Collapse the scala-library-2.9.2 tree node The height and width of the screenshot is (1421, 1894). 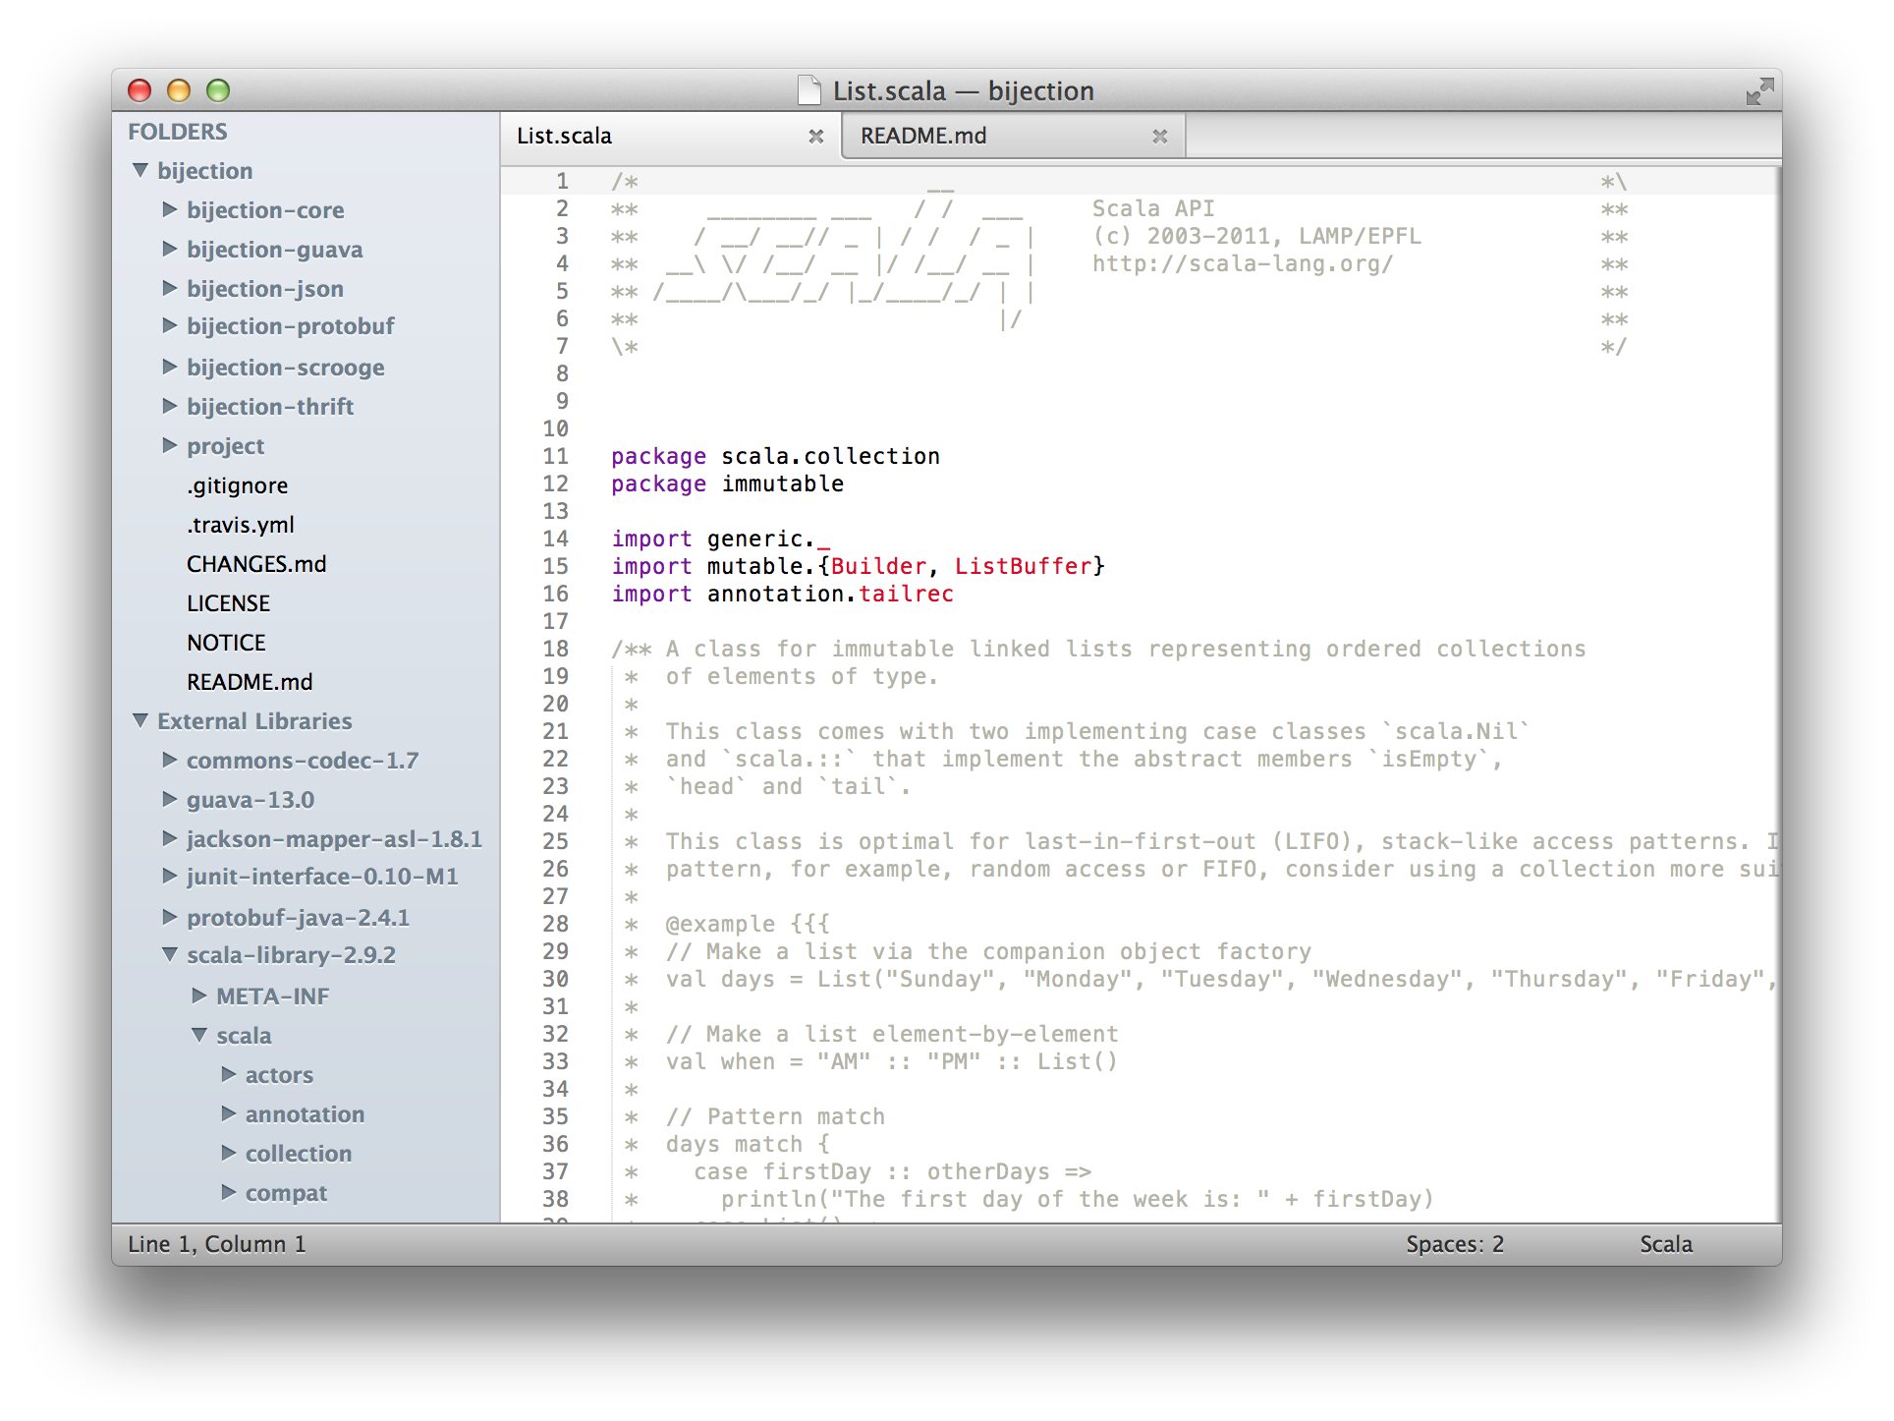coord(170,955)
